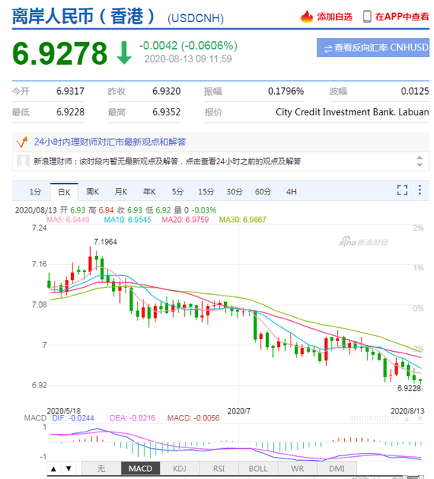Click the 振幅 value 0.1796%
Image resolution: width=434 pixels, height=479 pixels.
coord(286,91)
